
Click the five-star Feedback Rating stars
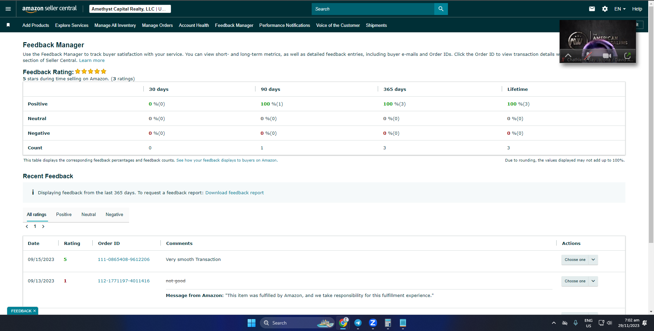coord(91,71)
